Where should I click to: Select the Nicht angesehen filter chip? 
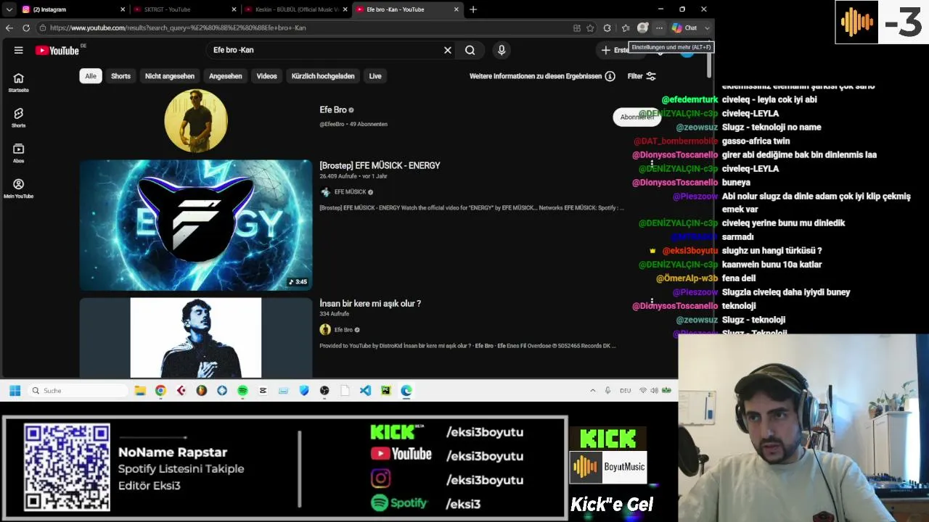pyautogui.click(x=170, y=76)
